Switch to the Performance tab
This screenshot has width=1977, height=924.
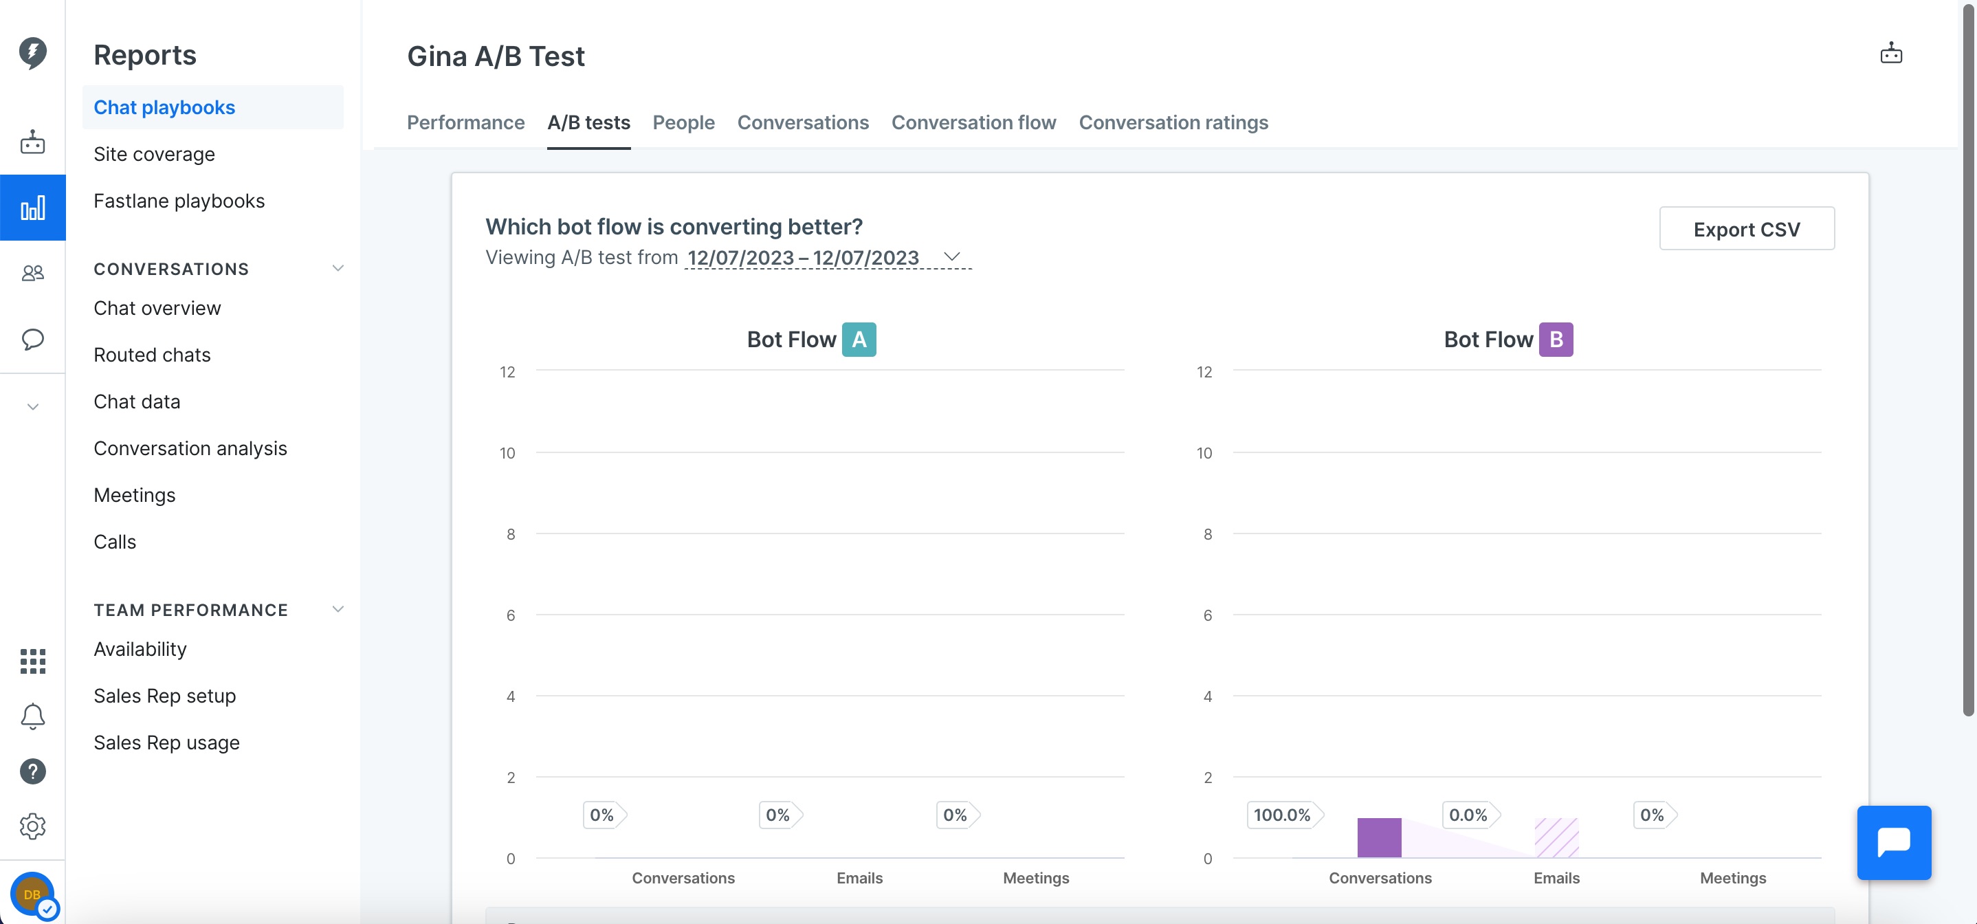tap(465, 123)
